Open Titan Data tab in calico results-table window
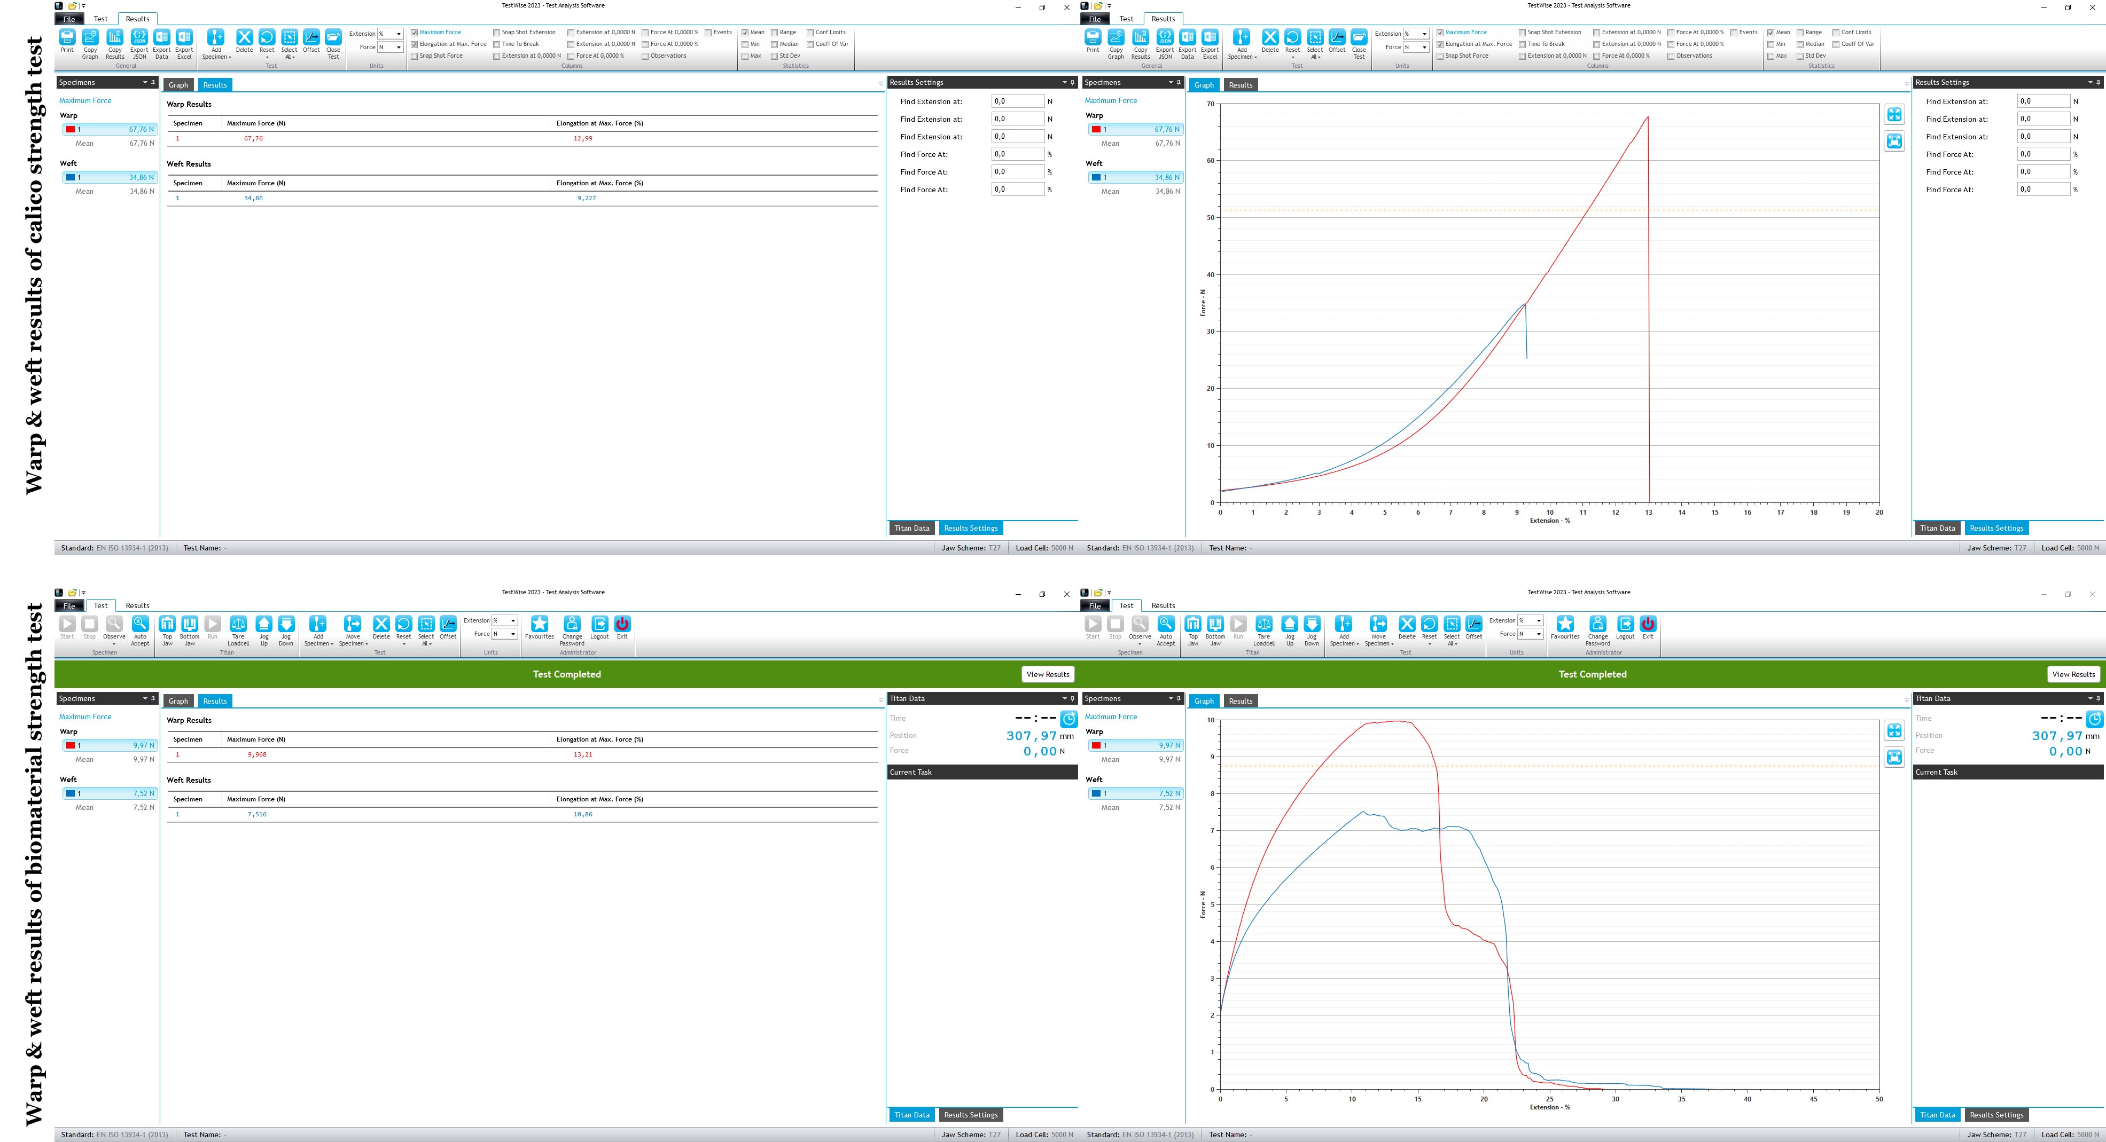Screen dimensions: 2106x1142 tap(911, 529)
